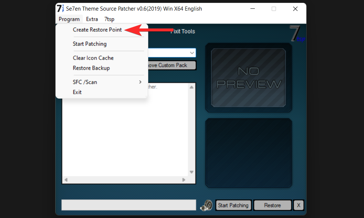
Task: Click the list's scroll up arrow
Action: click(x=192, y=87)
